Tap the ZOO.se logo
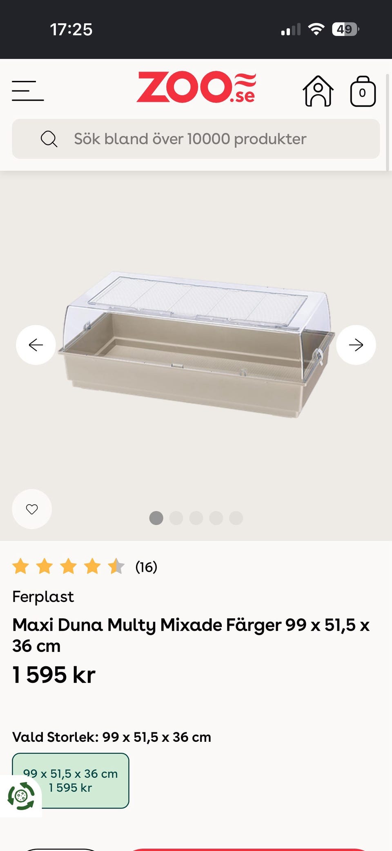This screenshot has width=392, height=851. 196,87
